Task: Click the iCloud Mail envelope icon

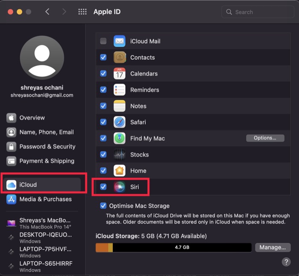Action: 119,41
